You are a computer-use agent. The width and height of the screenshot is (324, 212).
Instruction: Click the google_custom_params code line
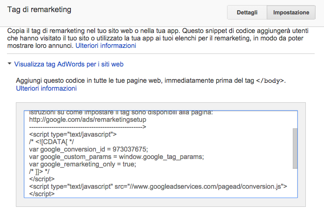117,157
